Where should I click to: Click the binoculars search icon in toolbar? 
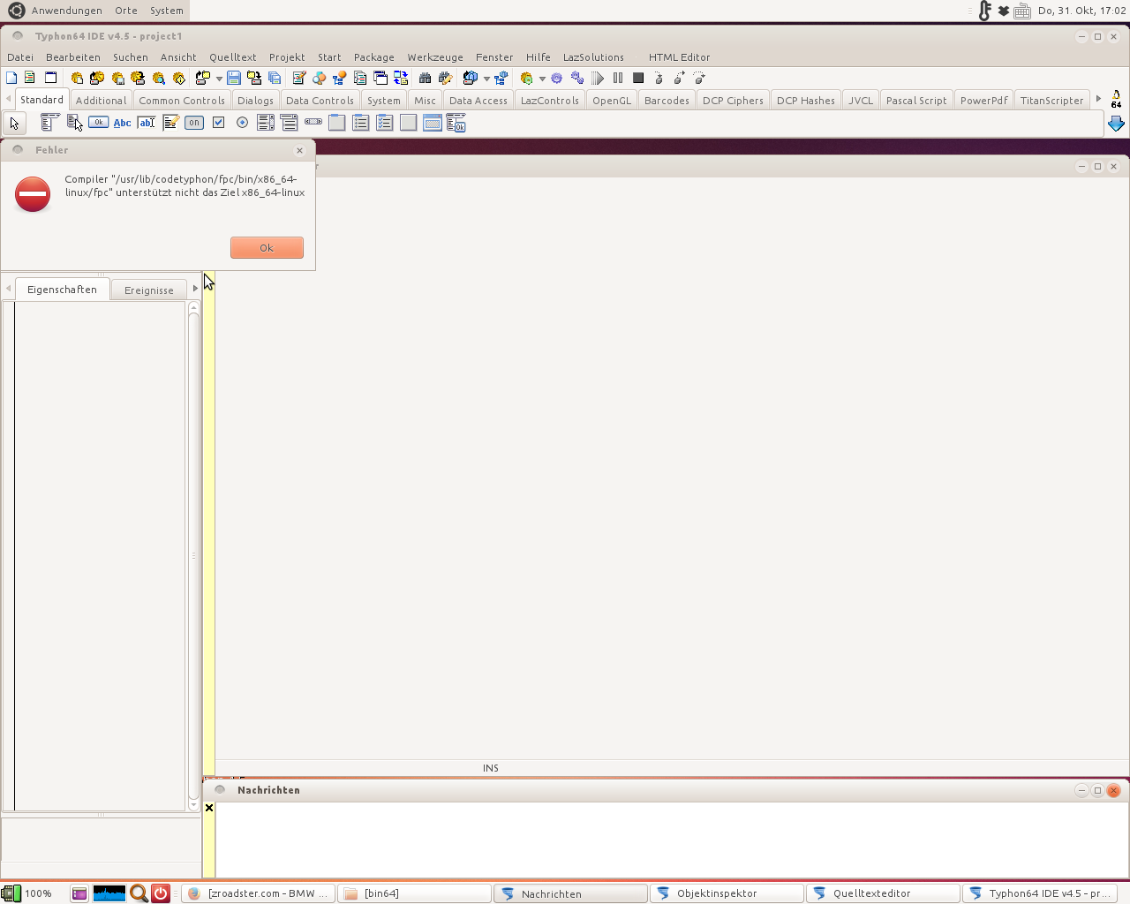coord(425,78)
